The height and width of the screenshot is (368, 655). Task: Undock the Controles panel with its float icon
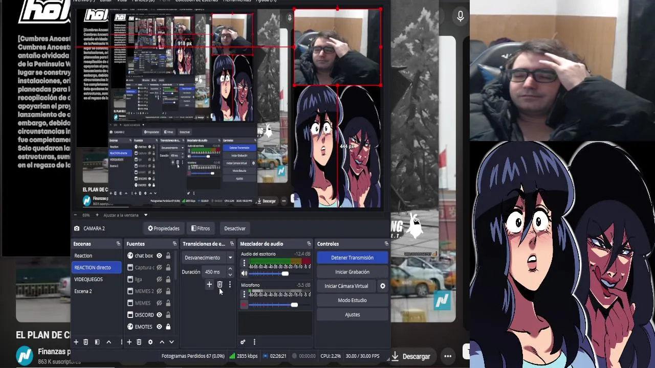[x=386, y=244]
